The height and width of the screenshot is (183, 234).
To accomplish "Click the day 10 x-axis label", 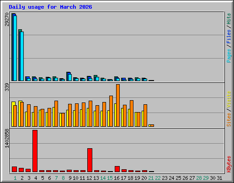I will point(75,178).
